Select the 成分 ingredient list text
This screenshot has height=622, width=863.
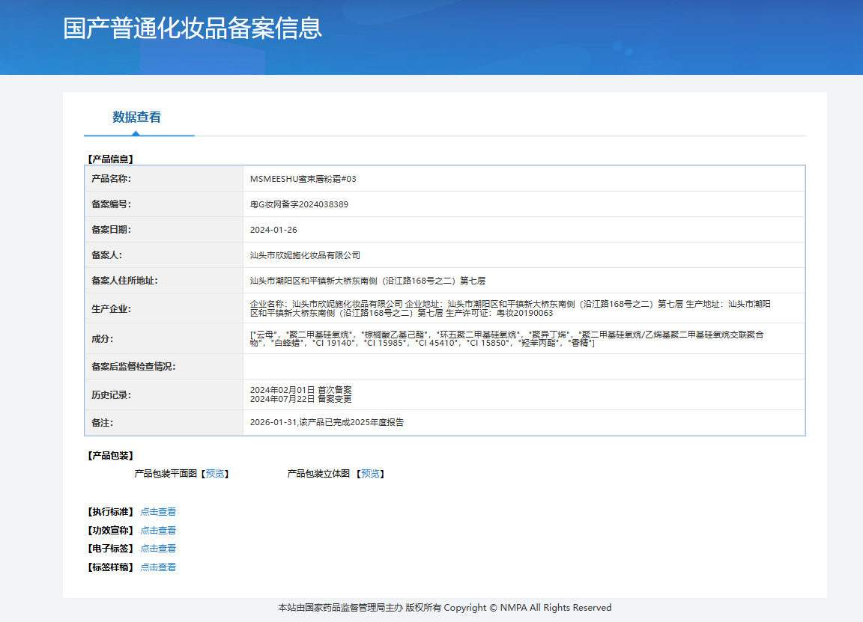[506, 339]
